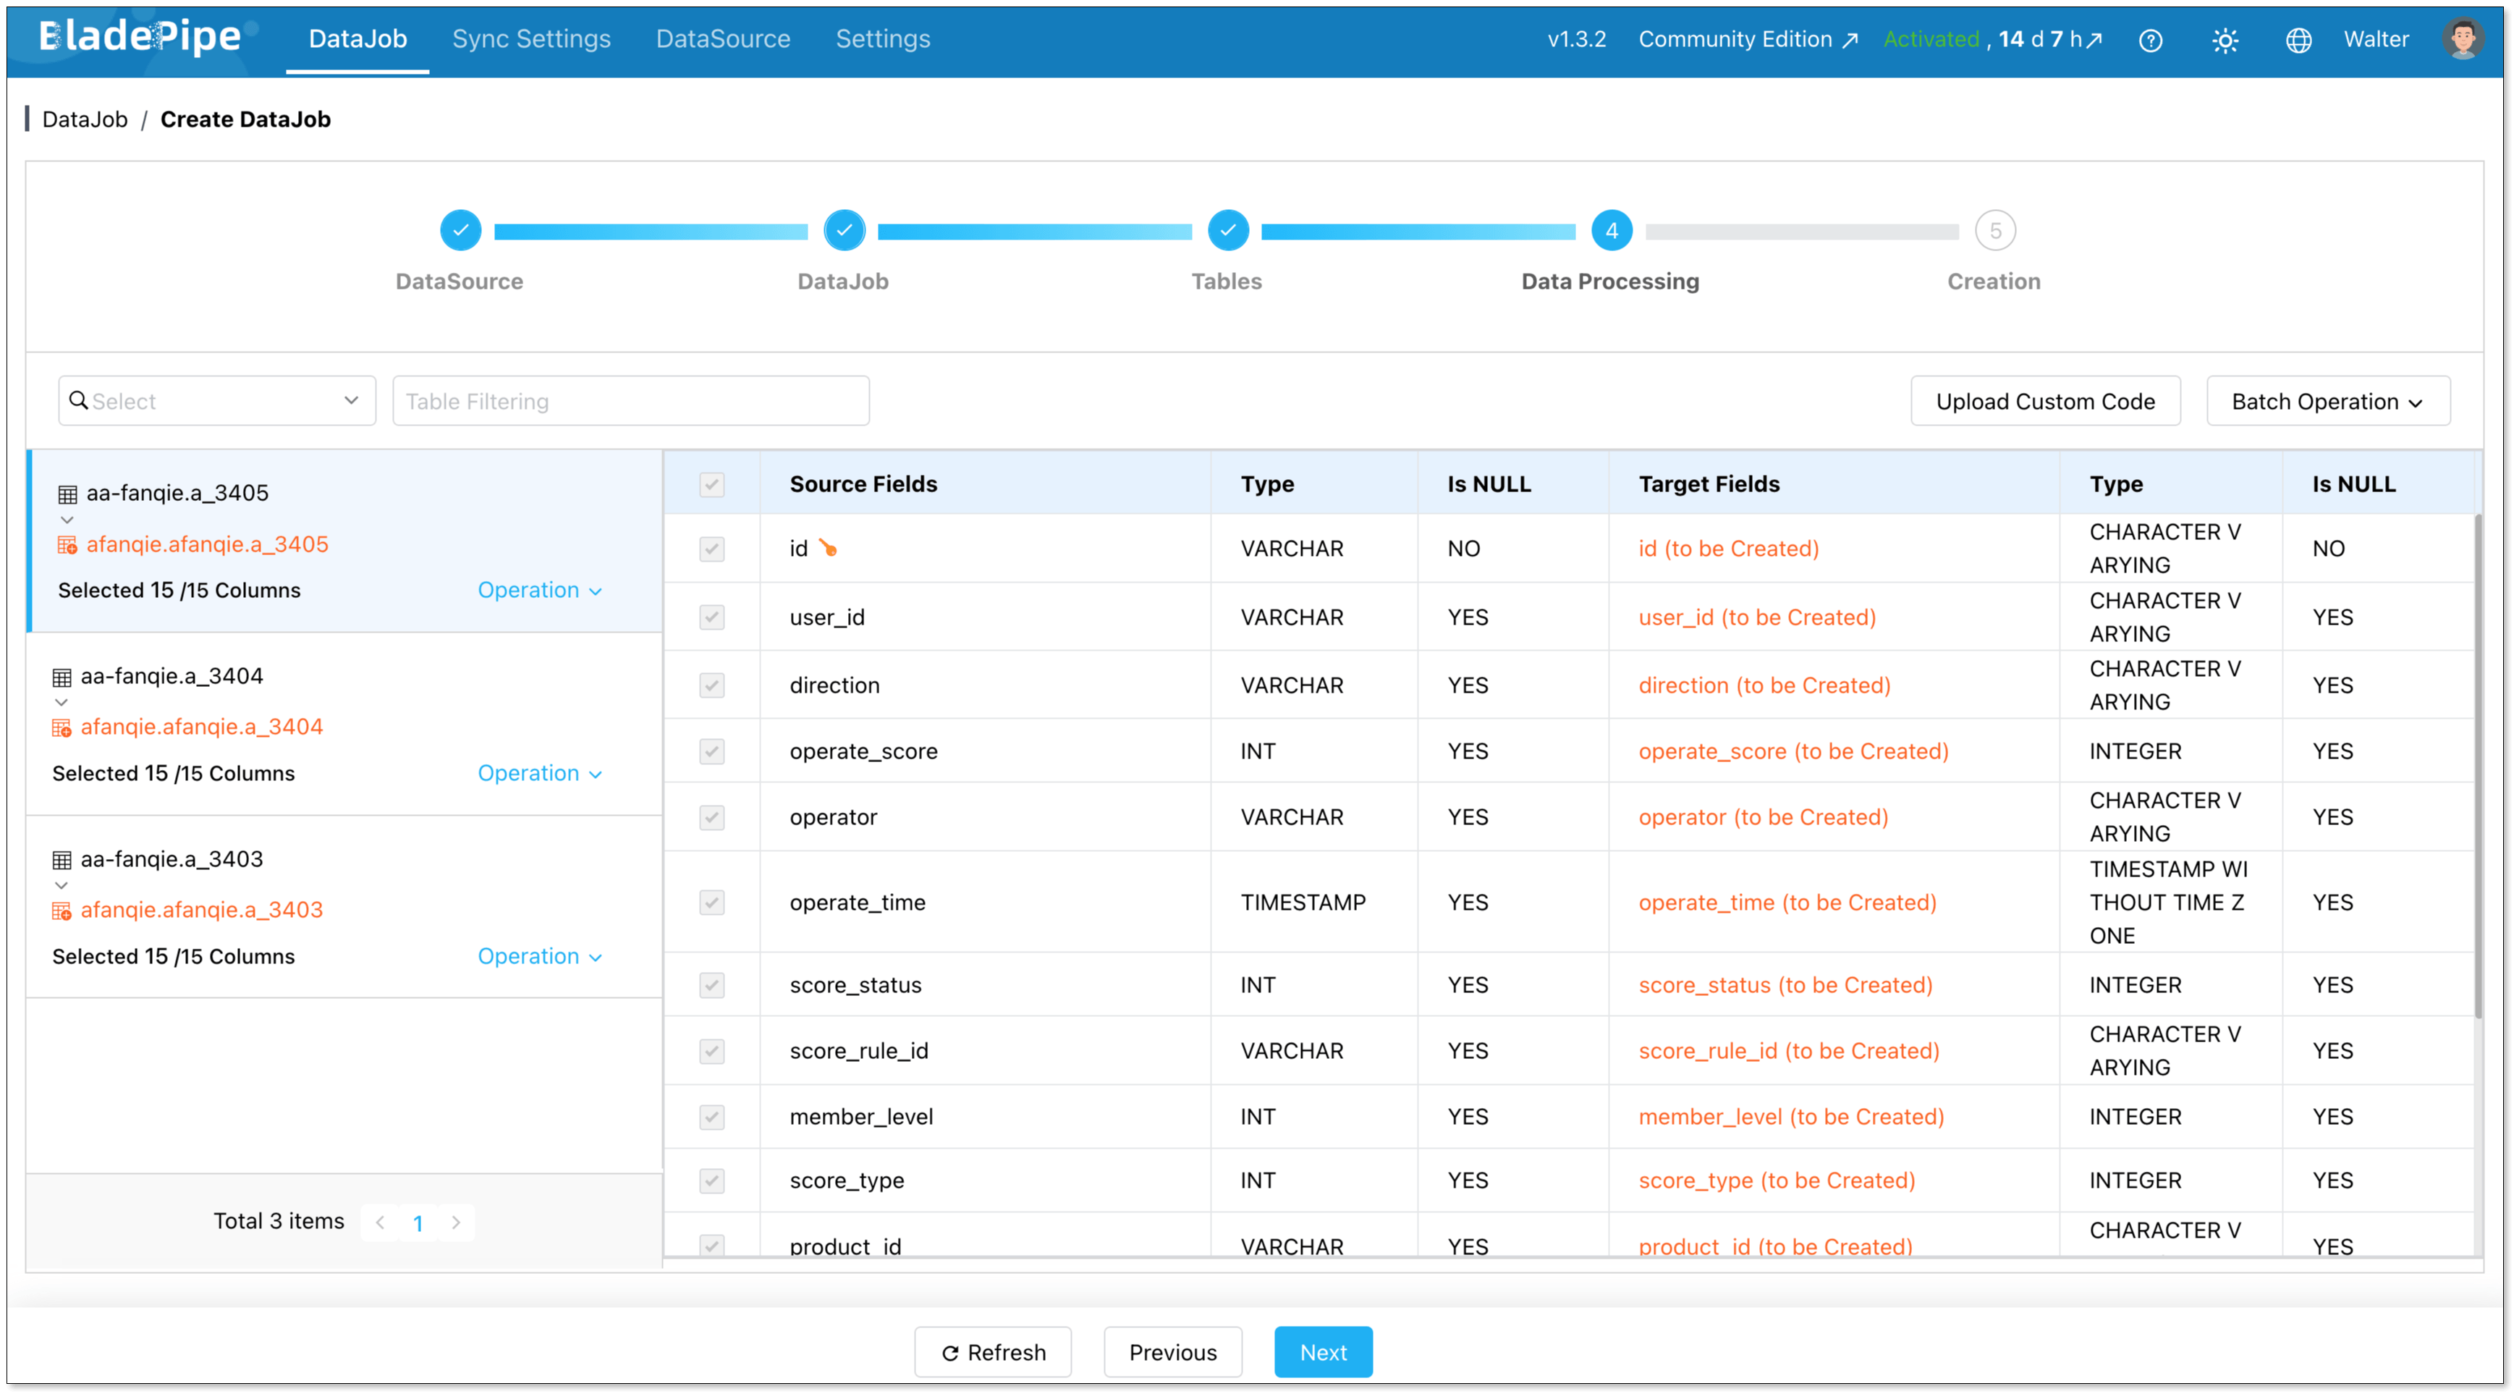Viewport: 2514px width, 1394px height.
Task: Click step 4 Data Processing progress marker
Action: (x=1612, y=232)
